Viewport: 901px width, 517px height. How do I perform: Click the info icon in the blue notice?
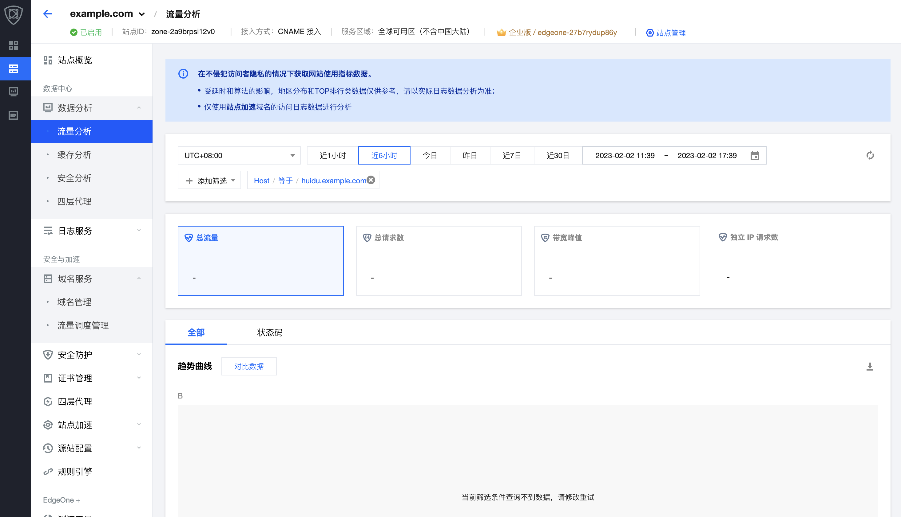[x=183, y=74]
